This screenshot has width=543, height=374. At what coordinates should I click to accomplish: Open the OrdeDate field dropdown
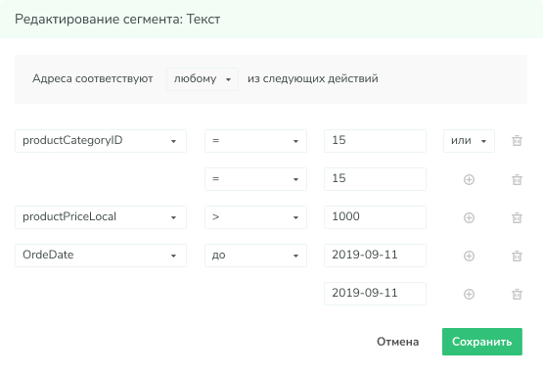coord(101,256)
